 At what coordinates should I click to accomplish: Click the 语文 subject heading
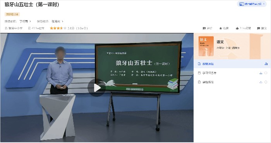[220, 42]
